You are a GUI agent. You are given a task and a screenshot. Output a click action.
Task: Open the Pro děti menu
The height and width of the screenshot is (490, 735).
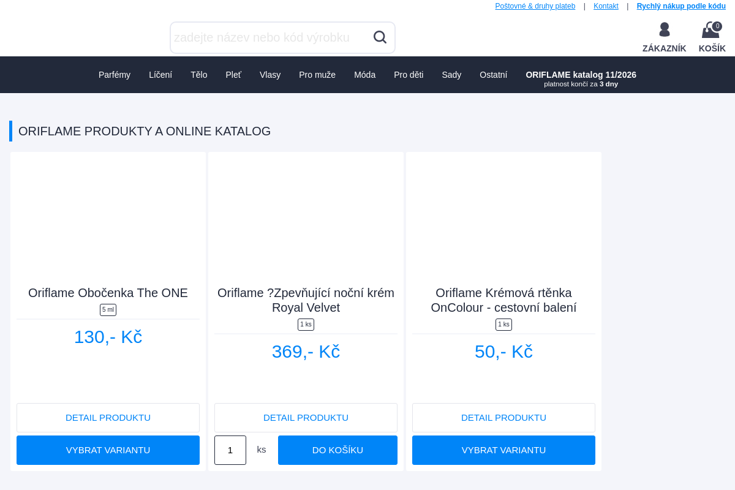pyautogui.click(x=409, y=75)
